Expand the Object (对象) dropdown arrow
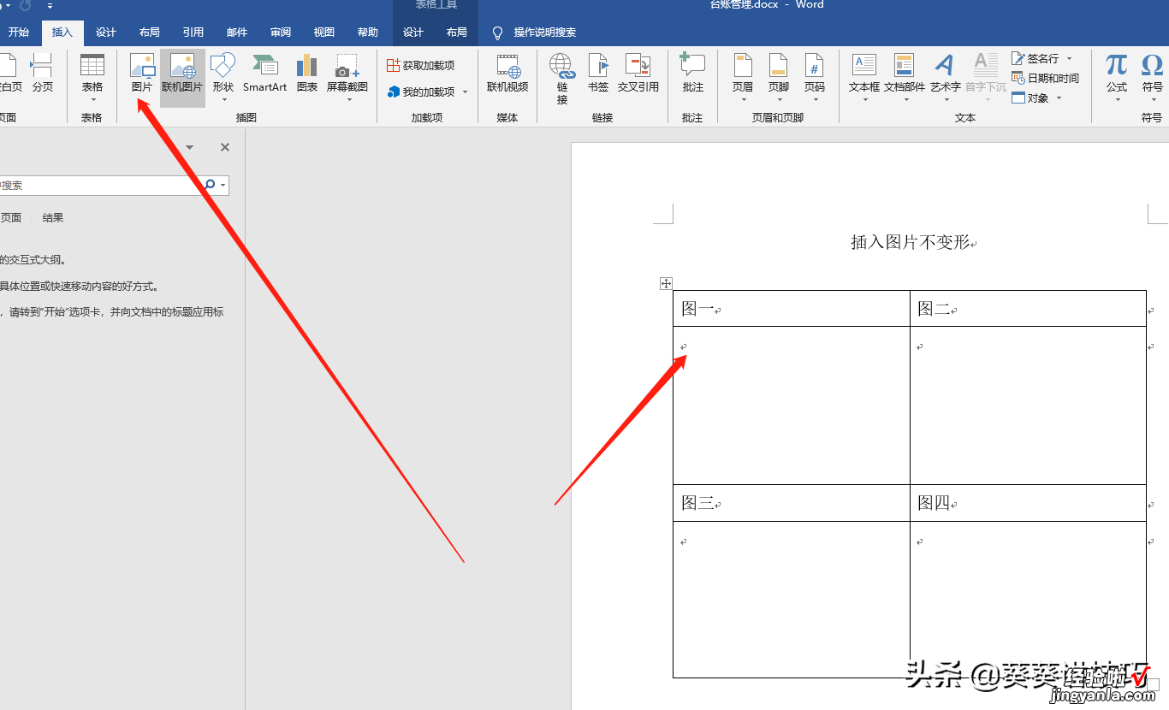Screen dimensions: 1169x710 click(1059, 98)
